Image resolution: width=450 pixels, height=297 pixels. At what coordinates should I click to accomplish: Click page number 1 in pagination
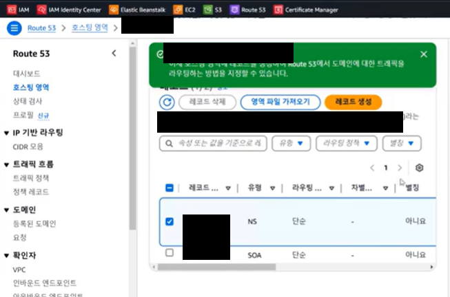click(x=386, y=168)
